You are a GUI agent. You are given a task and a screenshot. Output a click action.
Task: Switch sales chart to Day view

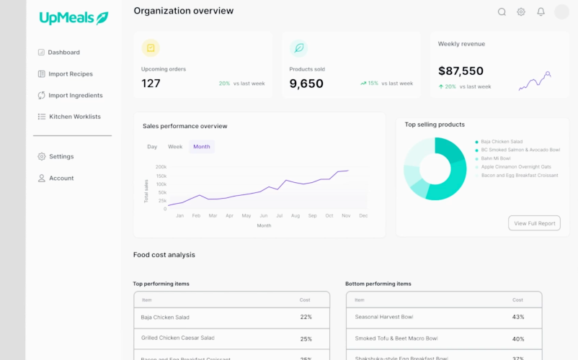(x=152, y=146)
